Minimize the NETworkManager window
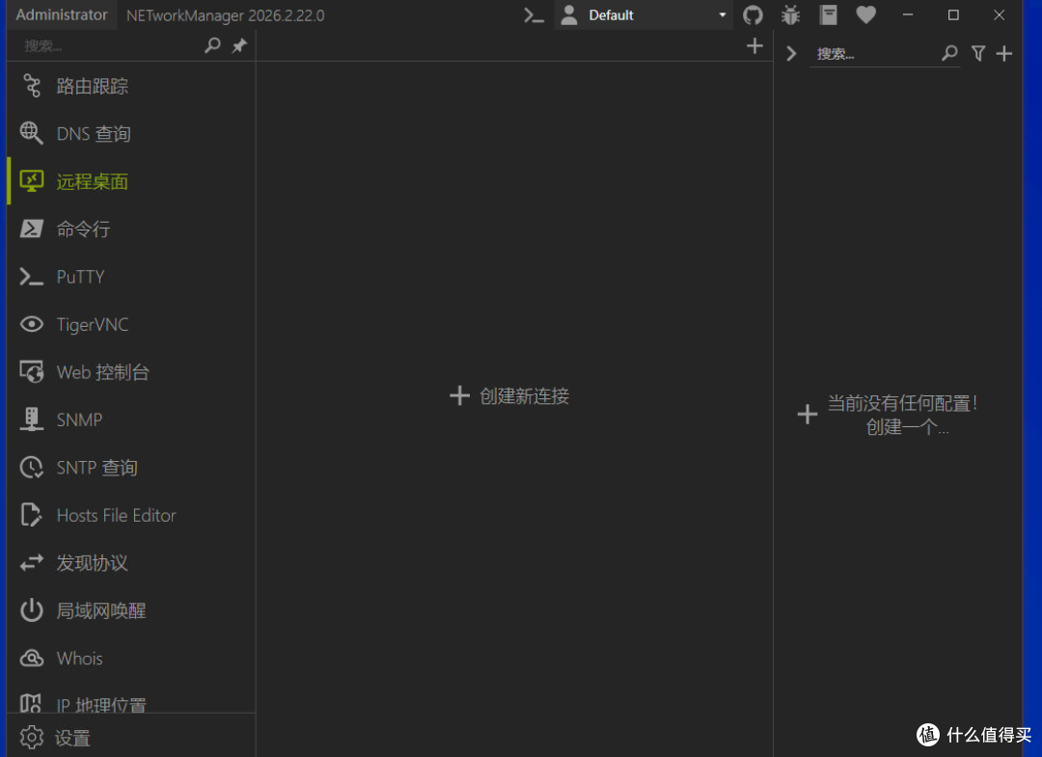 908,14
